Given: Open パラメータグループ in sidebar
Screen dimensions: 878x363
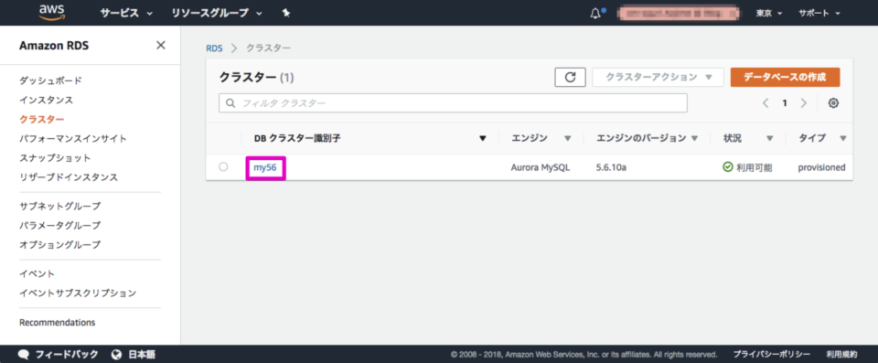Looking at the screenshot, I should click(59, 225).
